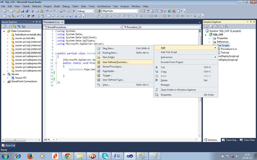Screen dimensions: 257x160
Task: Switch to the Procedure-1.cs tab
Action: [51, 22]
